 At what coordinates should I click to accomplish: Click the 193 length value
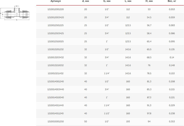click(x=128, y=121)
